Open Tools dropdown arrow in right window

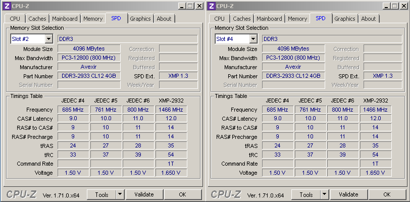point(324,194)
